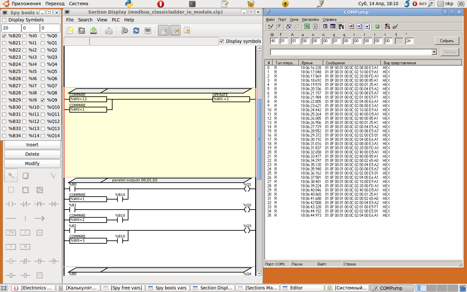
Task: Click the ab text view icon in COMPump
Action: tap(351, 26)
